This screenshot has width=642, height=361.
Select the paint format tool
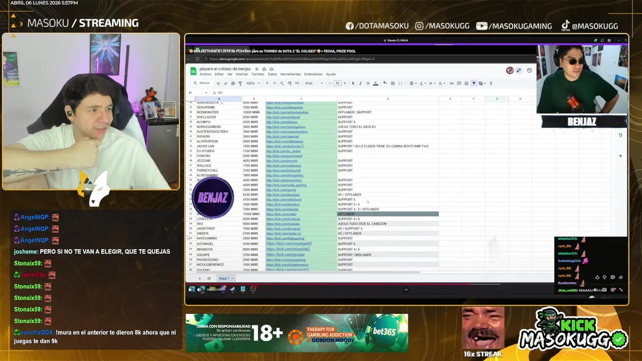click(x=240, y=83)
